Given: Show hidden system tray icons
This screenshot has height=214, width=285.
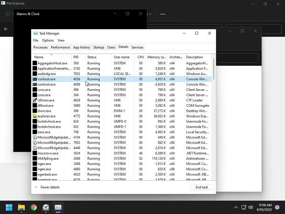Looking at the screenshot, I should click(236, 207).
